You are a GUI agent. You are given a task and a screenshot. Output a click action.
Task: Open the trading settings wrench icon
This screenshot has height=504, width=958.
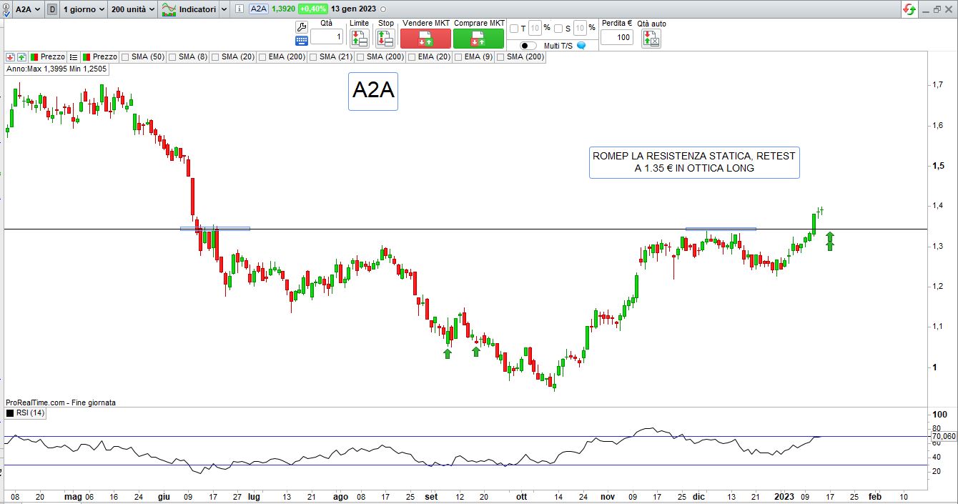coord(301,27)
